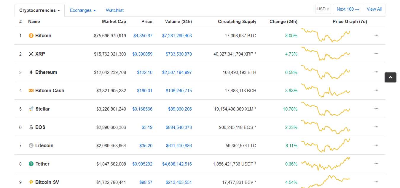400x188 pixels.
Task: Open the more options menu for Bitcoin Cash
Action: pyautogui.click(x=376, y=90)
